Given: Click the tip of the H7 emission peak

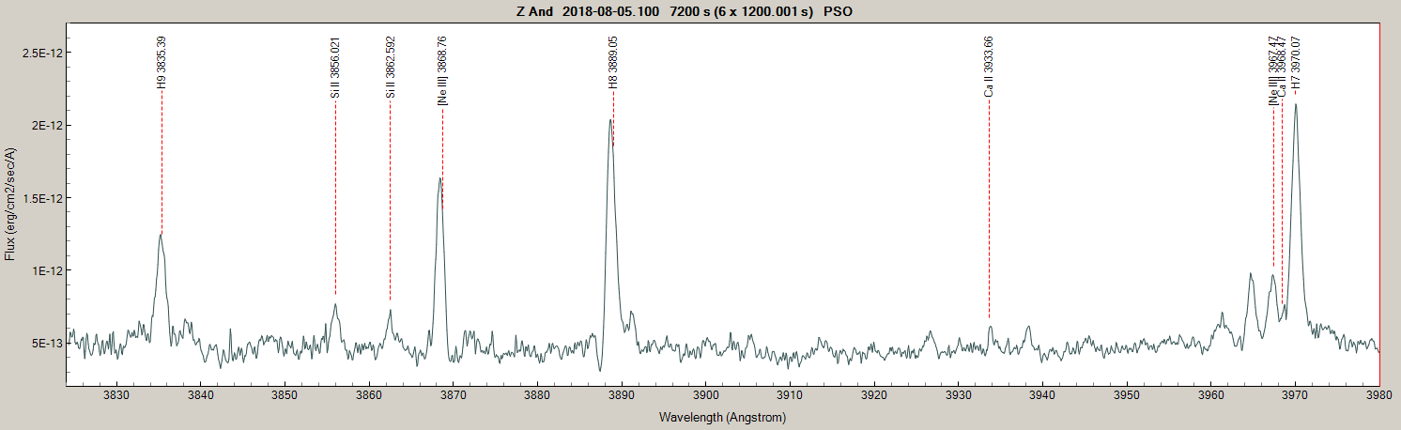Looking at the screenshot, I should pos(1296,104).
